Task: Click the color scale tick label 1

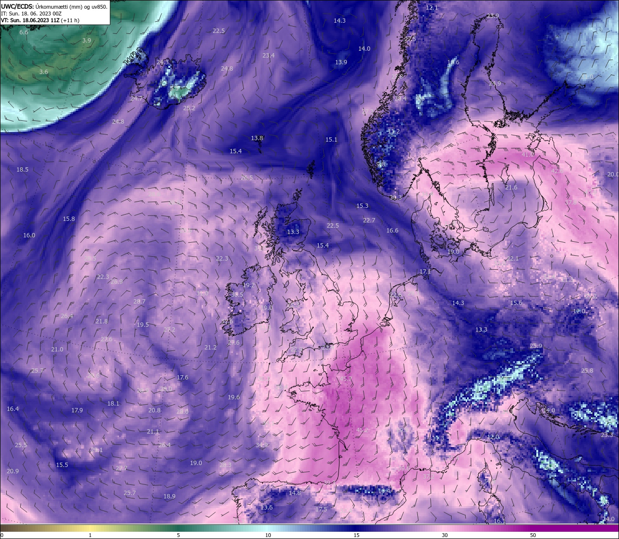Action: tap(90, 535)
